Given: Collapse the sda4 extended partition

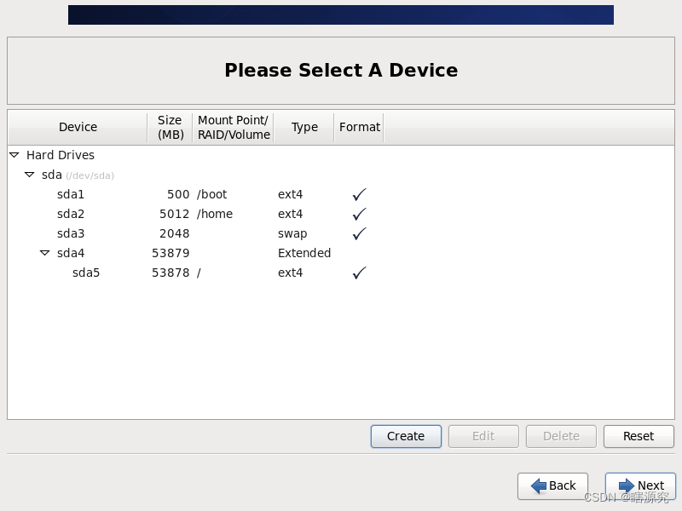Looking at the screenshot, I should tap(45, 253).
